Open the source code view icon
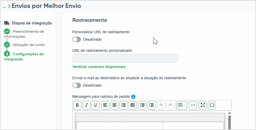 (193, 105)
